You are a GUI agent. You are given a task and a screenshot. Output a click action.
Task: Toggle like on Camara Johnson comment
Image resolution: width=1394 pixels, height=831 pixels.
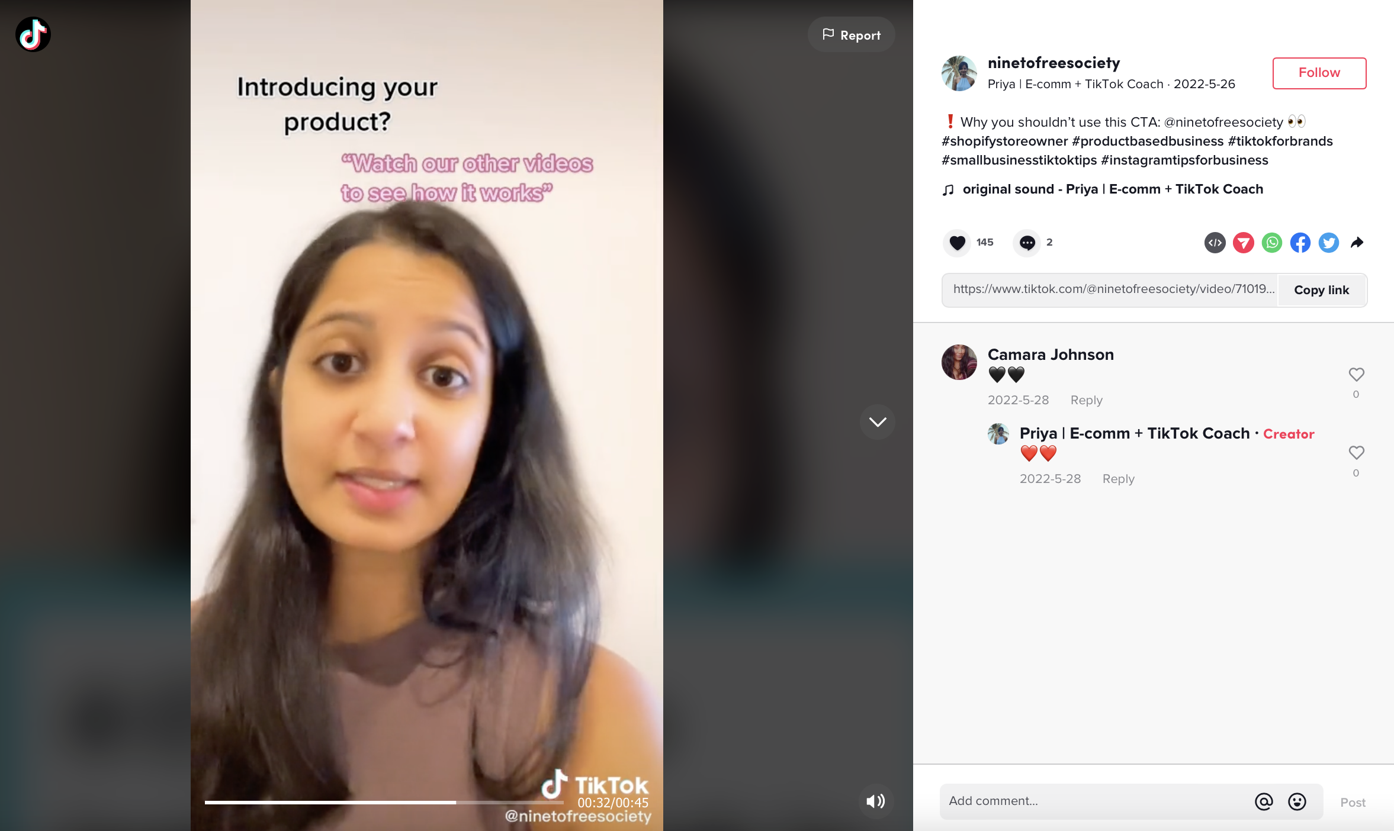1357,374
